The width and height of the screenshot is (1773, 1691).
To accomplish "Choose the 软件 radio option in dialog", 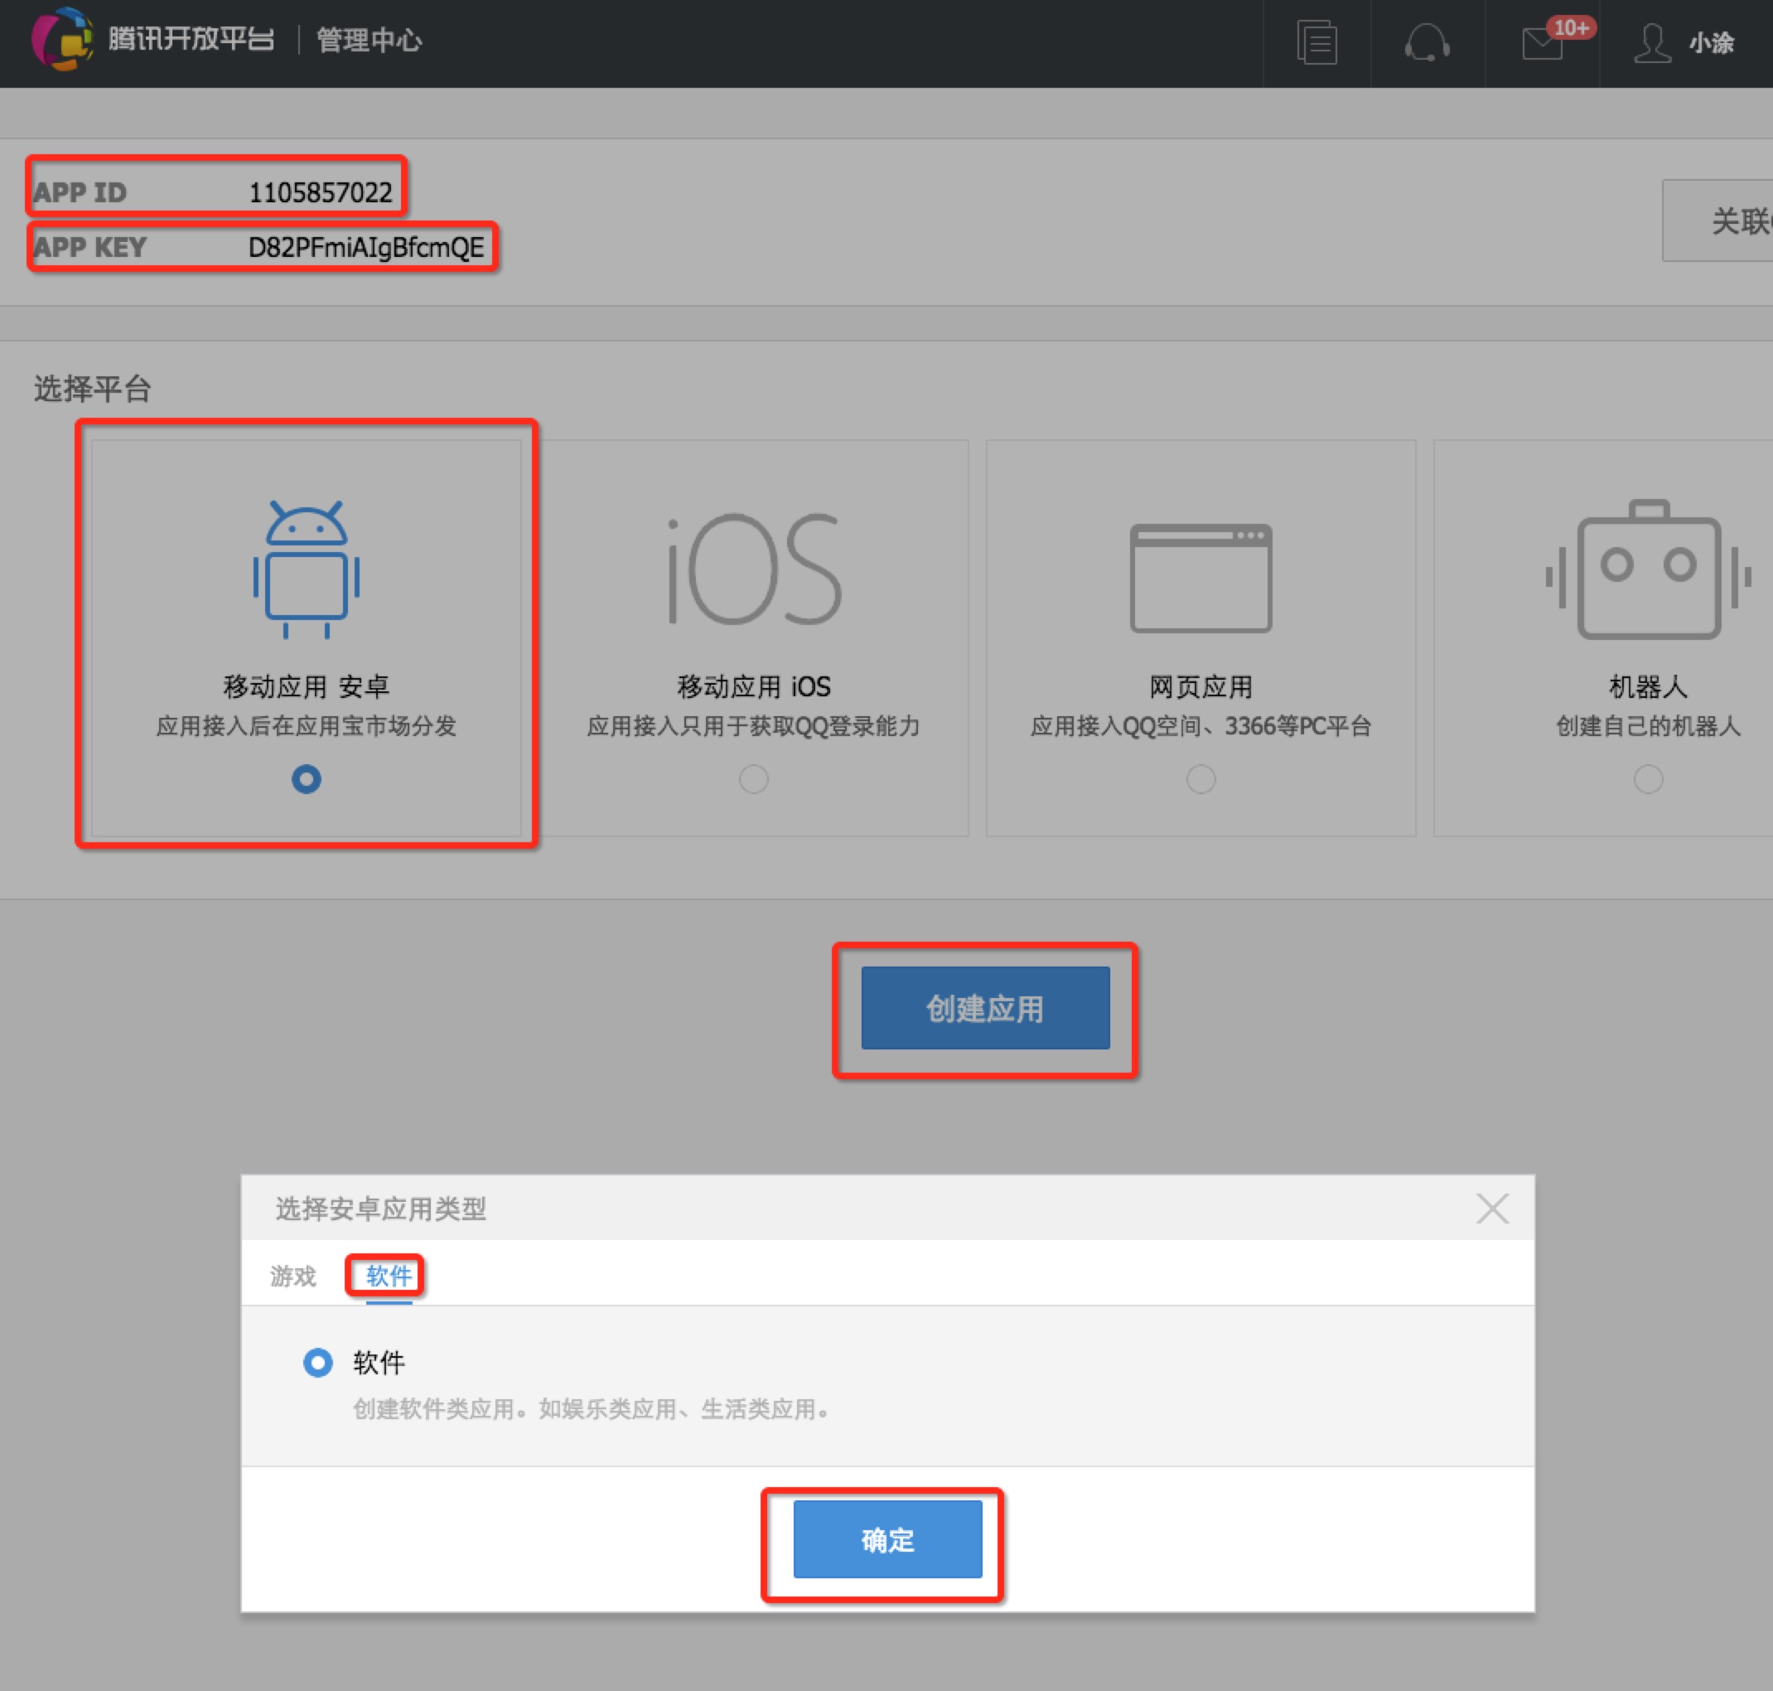I will point(318,1362).
